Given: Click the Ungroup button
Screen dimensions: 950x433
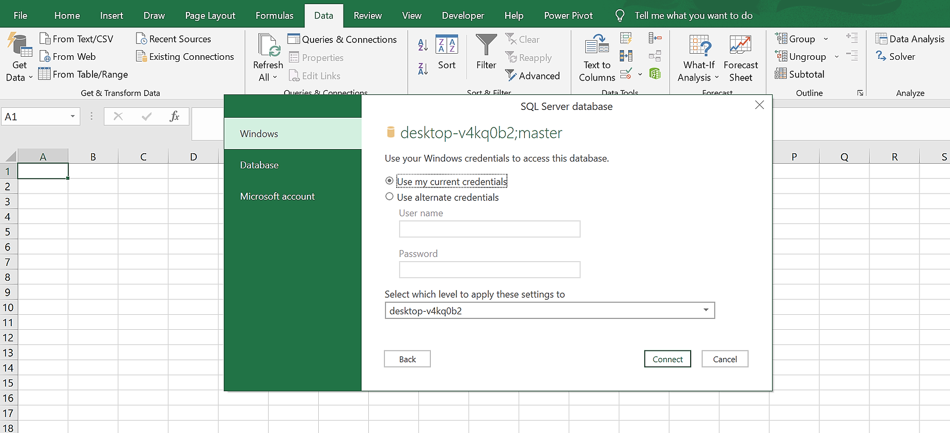Looking at the screenshot, I should (801, 56).
